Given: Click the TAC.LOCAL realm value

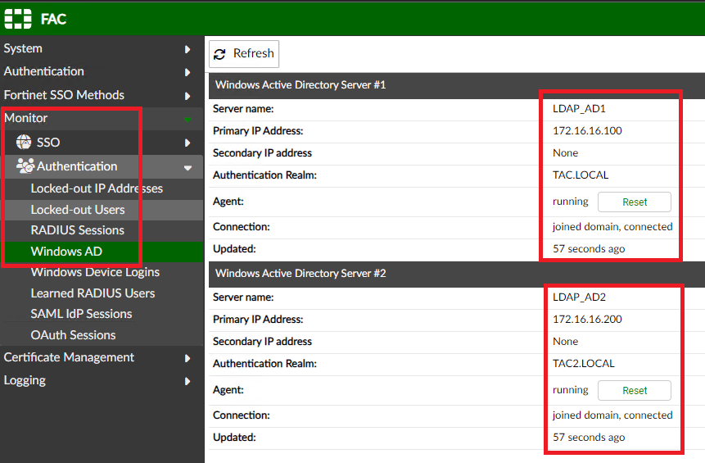Looking at the screenshot, I should pos(581,175).
